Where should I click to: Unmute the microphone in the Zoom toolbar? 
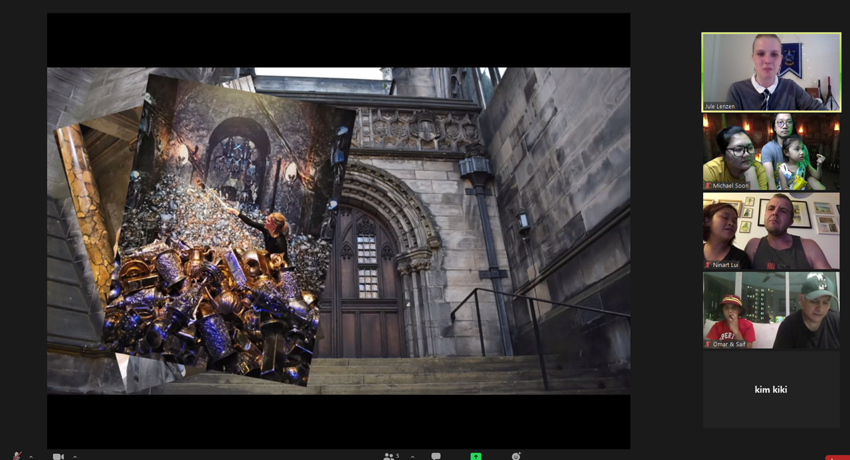(x=17, y=456)
